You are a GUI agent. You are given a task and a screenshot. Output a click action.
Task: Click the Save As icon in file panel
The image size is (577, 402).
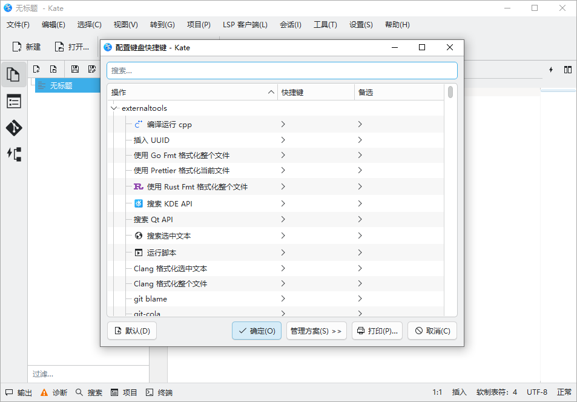(91, 70)
